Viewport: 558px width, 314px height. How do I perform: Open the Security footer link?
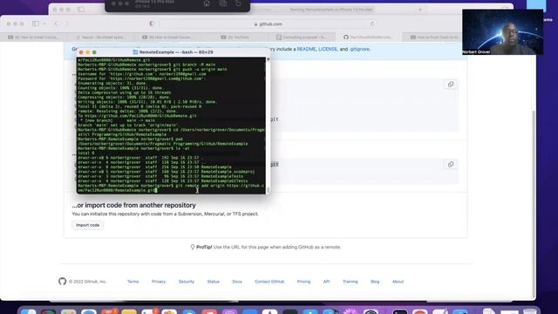click(x=187, y=282)
